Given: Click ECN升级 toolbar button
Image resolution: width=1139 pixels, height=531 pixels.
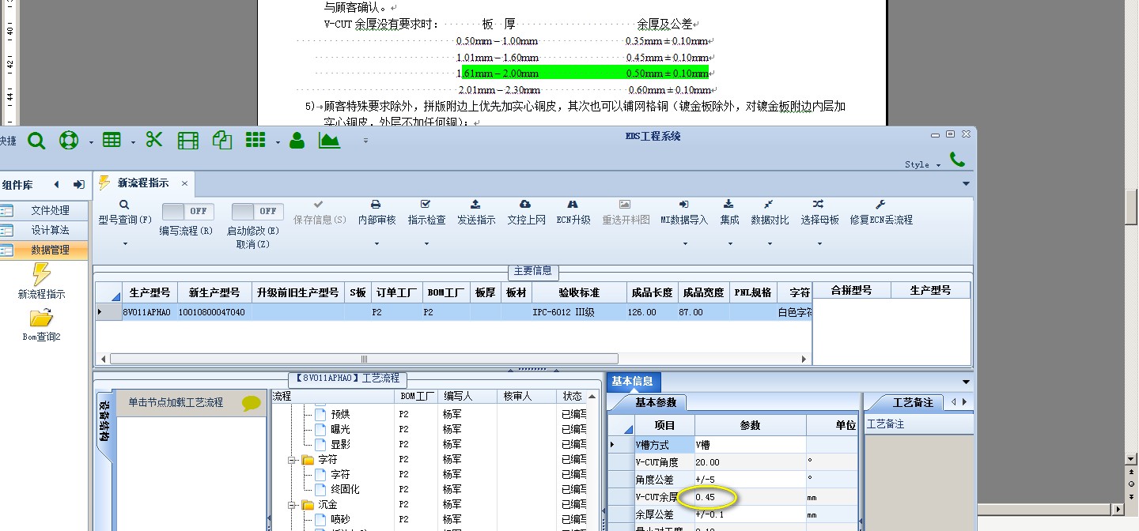Looking at the screenshot, I should [573, 213].
